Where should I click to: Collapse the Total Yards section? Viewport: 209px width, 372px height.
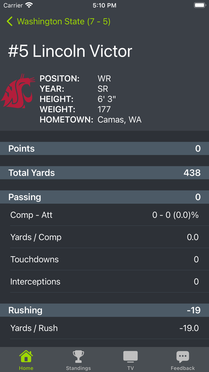tap(105, 173)
